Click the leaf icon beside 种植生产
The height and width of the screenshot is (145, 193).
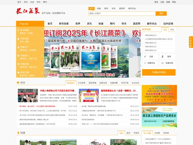(18, 47)
